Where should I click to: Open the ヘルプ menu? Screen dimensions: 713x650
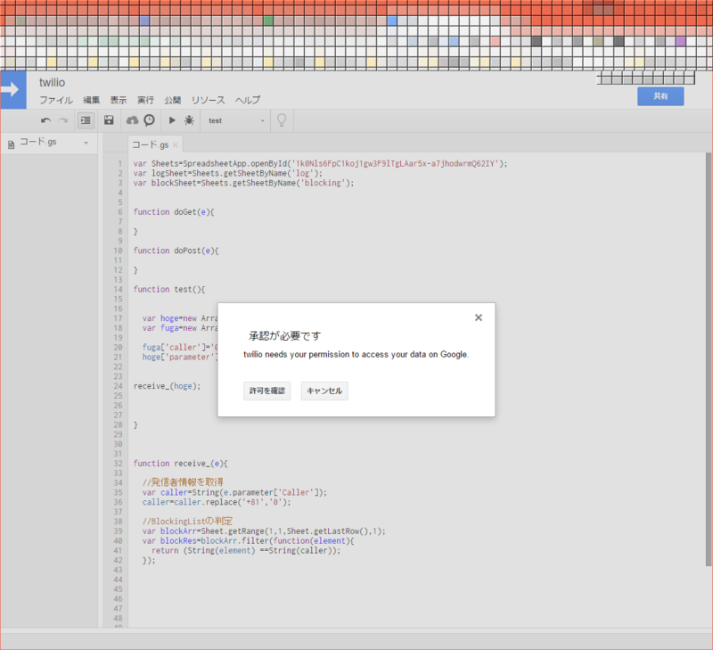[248, 100]
